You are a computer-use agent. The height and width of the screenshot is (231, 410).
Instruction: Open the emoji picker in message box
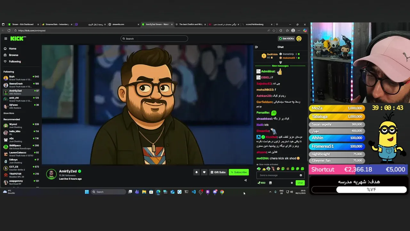(x=301, y=175)
